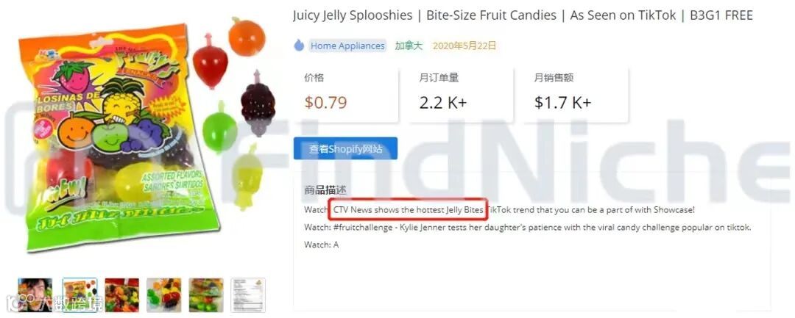
Task: Choose the third thumbnail with piled candies
Action: (x=122, y=294)
